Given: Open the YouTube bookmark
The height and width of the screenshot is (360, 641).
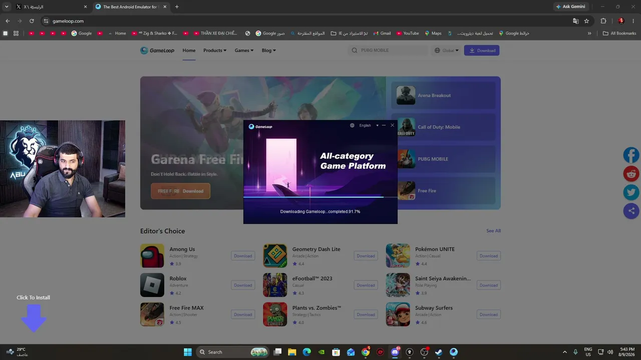Looking at the screenshot, I should pyautogui.click(x=408, y=33).
